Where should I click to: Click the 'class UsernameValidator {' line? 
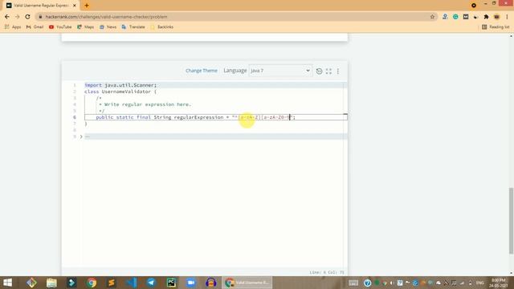pyautogui.click(x=120, y=92)
